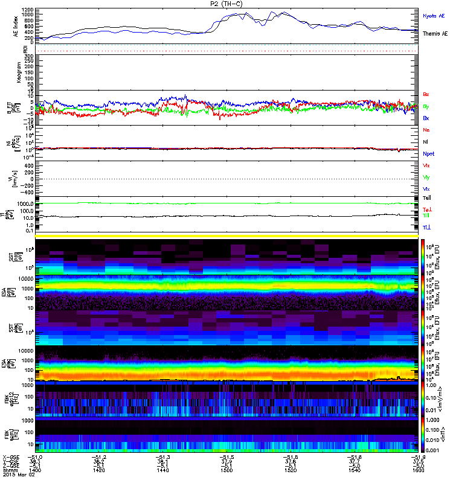Click the FBK scm nT color bar
This screenshot has width=453, height=483.
[422, 435]
